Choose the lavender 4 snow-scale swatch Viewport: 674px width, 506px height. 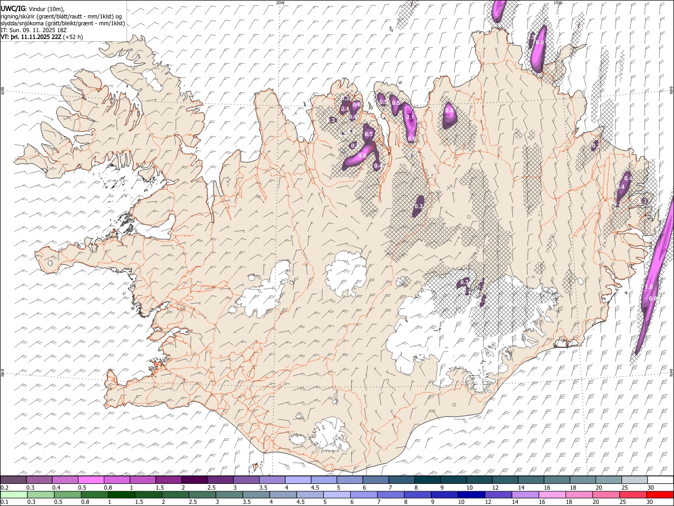(298, 480)
